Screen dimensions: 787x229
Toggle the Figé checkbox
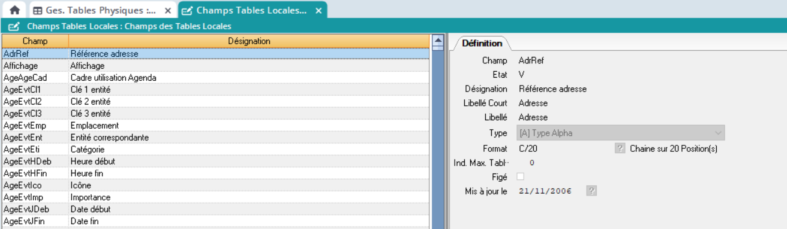(x=520, y=176)
